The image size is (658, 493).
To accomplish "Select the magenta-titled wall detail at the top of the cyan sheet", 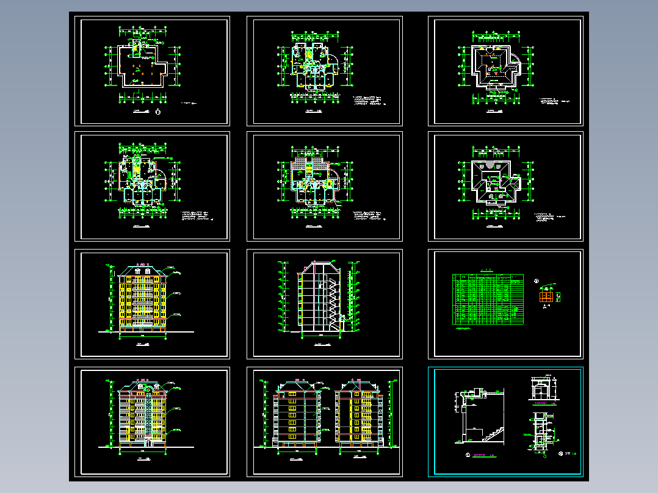I will point(544,389).
